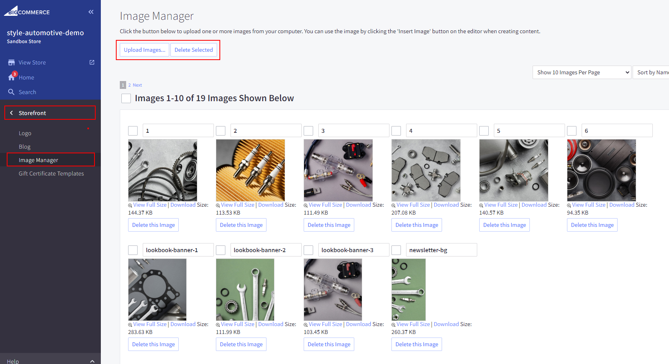Click the Upload Images button
This screenshot has height=364, width=669.
[x=144, y=50]
